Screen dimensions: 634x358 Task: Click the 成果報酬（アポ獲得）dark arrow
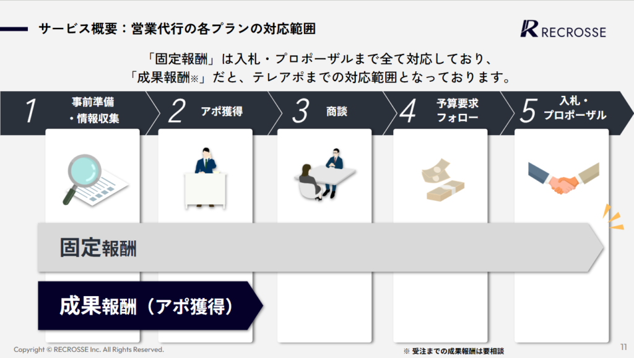point(150,306)
